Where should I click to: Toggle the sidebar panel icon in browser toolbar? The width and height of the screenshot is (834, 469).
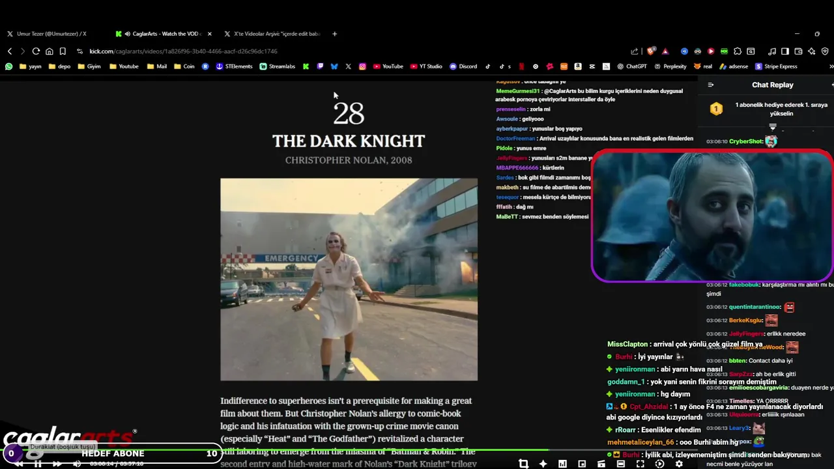[x=785, y=51]
